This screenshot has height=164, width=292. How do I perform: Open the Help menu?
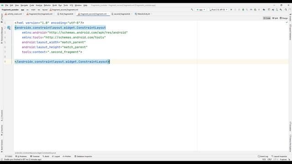[85, 5]
